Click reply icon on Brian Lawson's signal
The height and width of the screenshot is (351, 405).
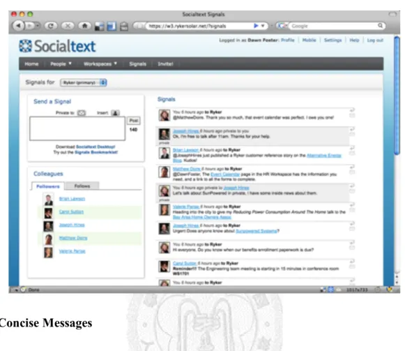coord(352,148)
